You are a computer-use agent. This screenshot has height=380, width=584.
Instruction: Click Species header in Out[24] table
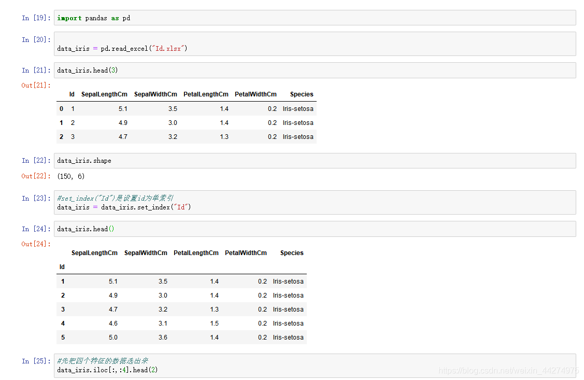pyautogui.click(x=292, y=253)
